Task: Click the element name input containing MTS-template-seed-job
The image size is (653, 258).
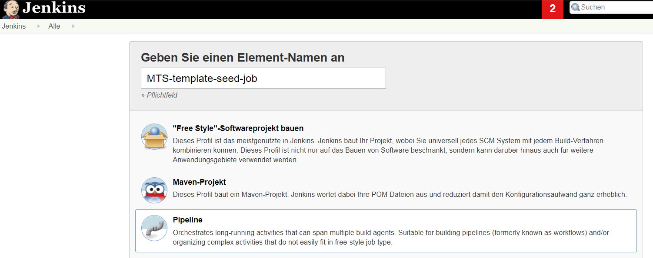Action: (263, 78)
